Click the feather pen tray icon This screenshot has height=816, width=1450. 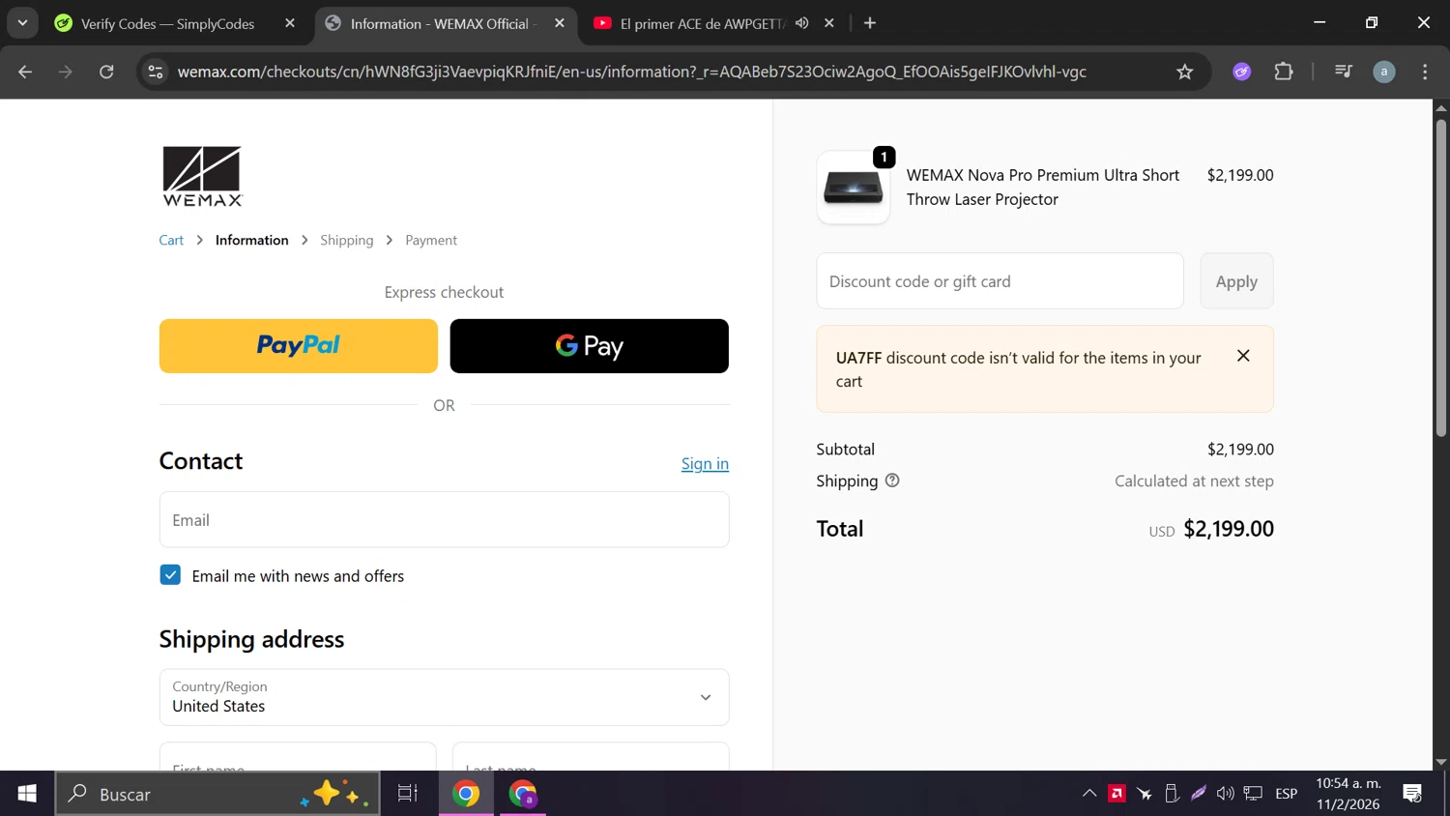point(1199,794)
